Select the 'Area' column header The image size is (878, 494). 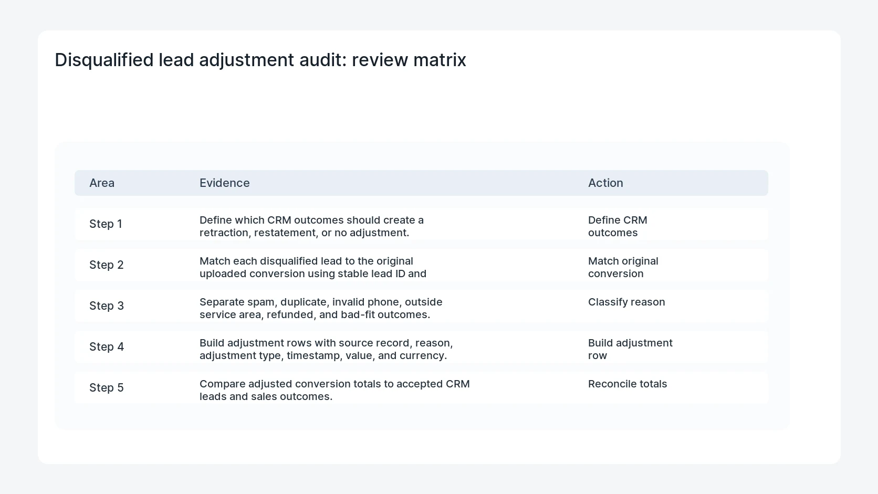102,183
